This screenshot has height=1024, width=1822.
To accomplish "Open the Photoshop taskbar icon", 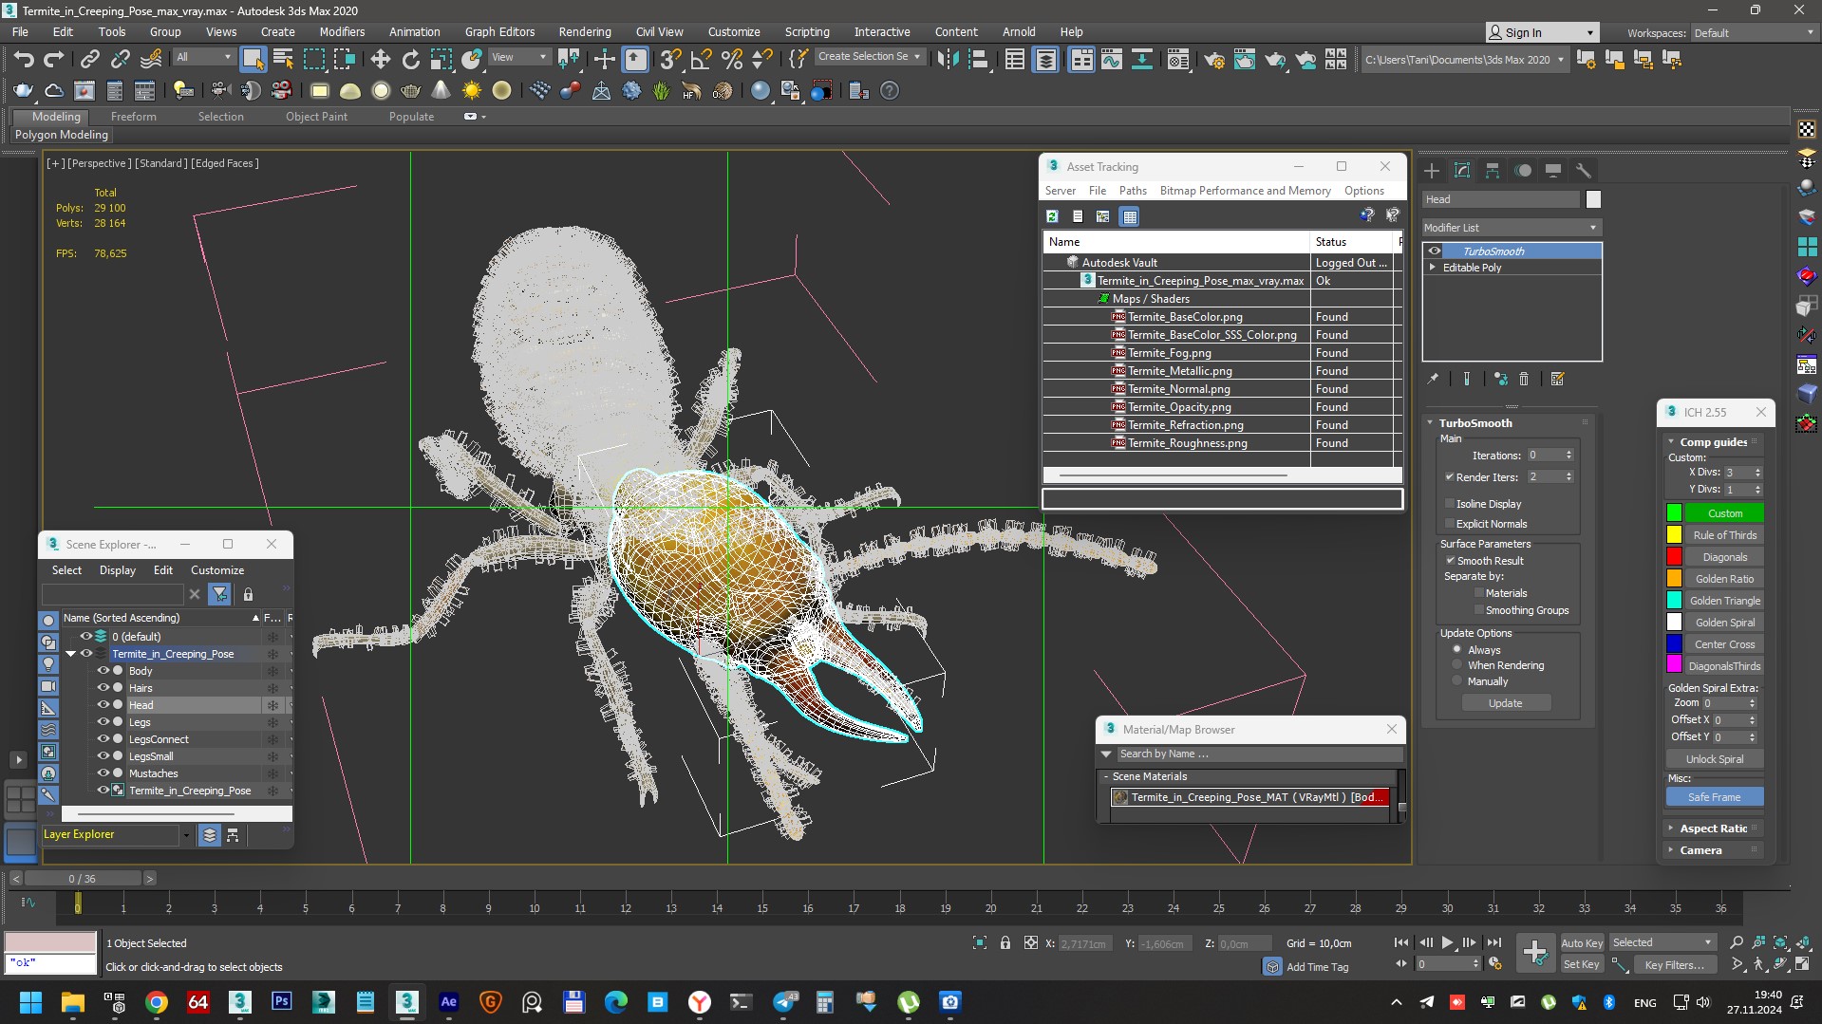I will 281,1001.
